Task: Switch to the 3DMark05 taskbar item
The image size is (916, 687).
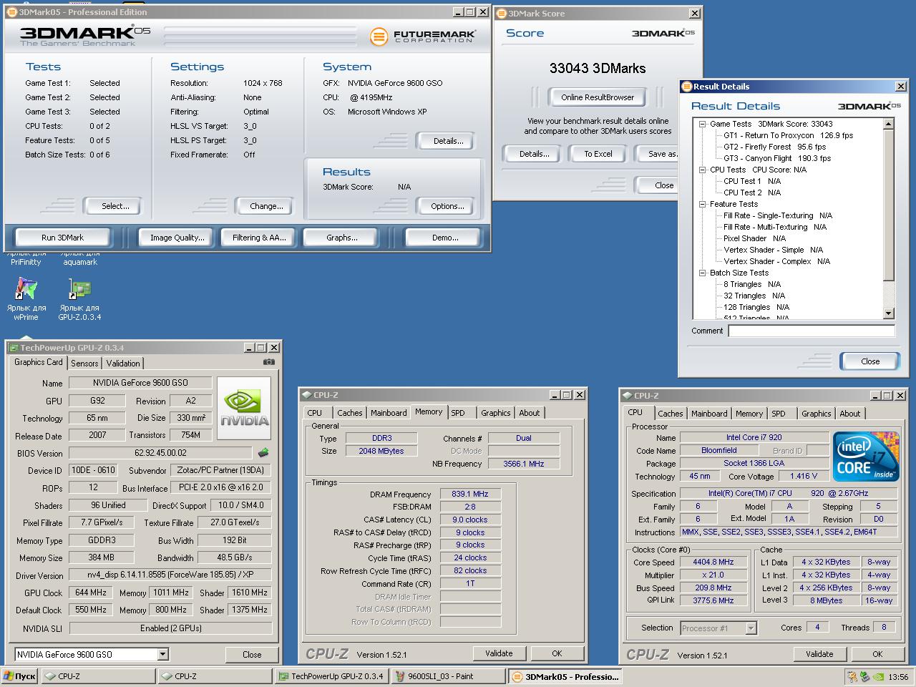Action: click(x=565, y=676)
